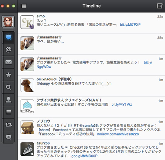Click the 38s timestamp
The image size is (165, 160).
coord(160,38)
